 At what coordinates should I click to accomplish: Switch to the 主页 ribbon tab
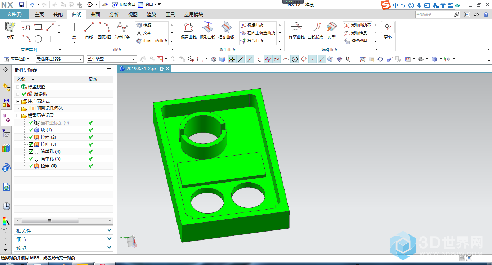pos(39,14)
